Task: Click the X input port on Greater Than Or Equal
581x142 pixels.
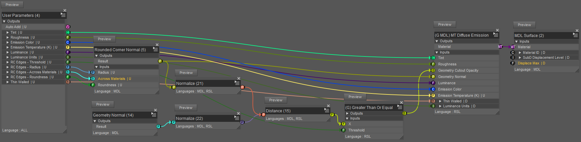Action: coord(344,124)
